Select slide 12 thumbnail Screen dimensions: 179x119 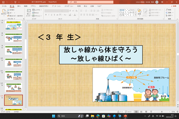(x=13, y=88)
